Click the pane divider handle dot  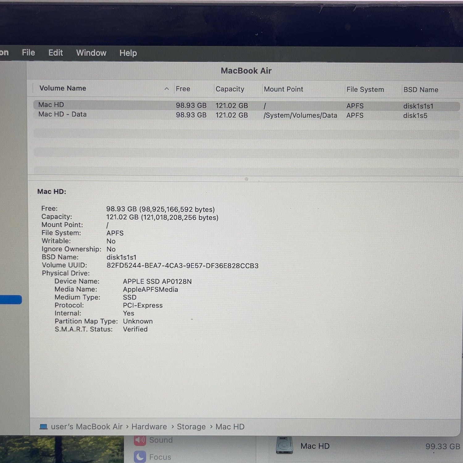point(246,179)
